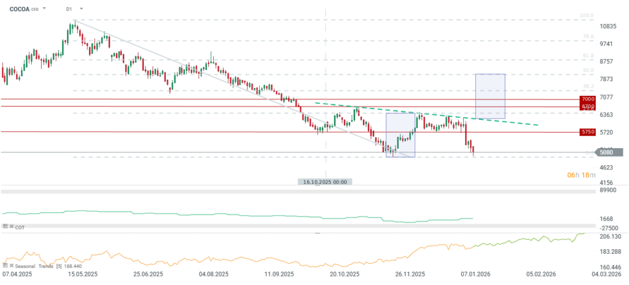Click the candle countdown timer 06h 18m
This screenshot has height=285, width=629.
tap(580, 176)
